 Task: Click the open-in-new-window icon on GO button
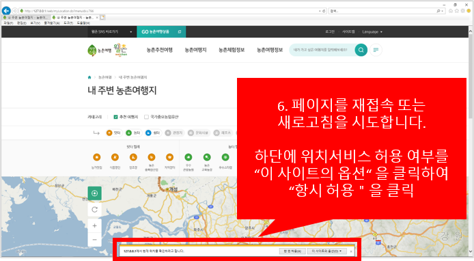tap(180, 31)
